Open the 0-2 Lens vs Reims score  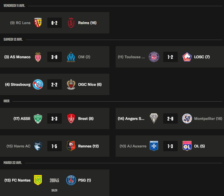click(x=54, y=23)
